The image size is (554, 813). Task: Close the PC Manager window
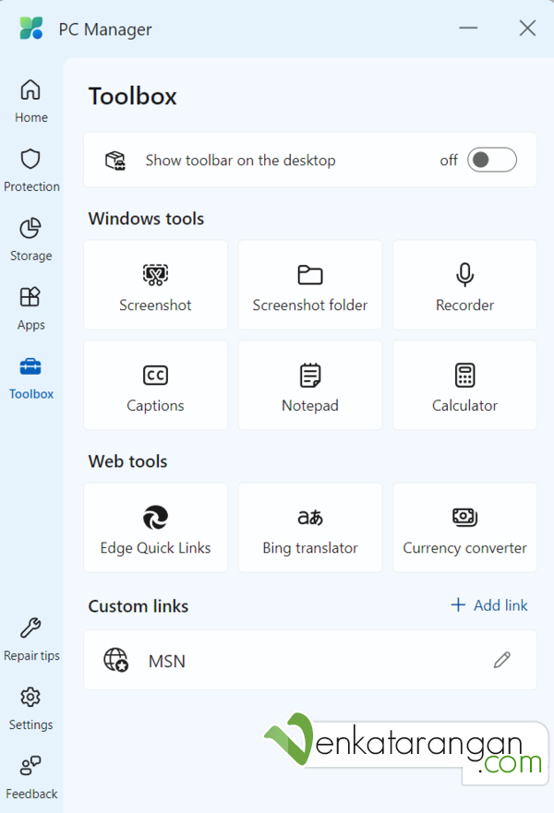[x=527, y=28]
